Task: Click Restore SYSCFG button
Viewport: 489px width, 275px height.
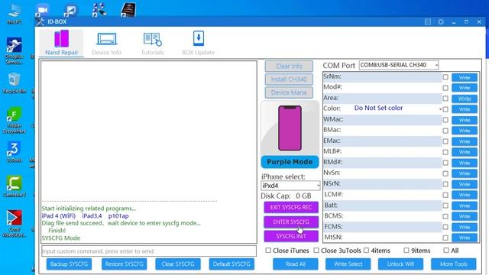Action: pyautogui.click(x=124, y=264)
